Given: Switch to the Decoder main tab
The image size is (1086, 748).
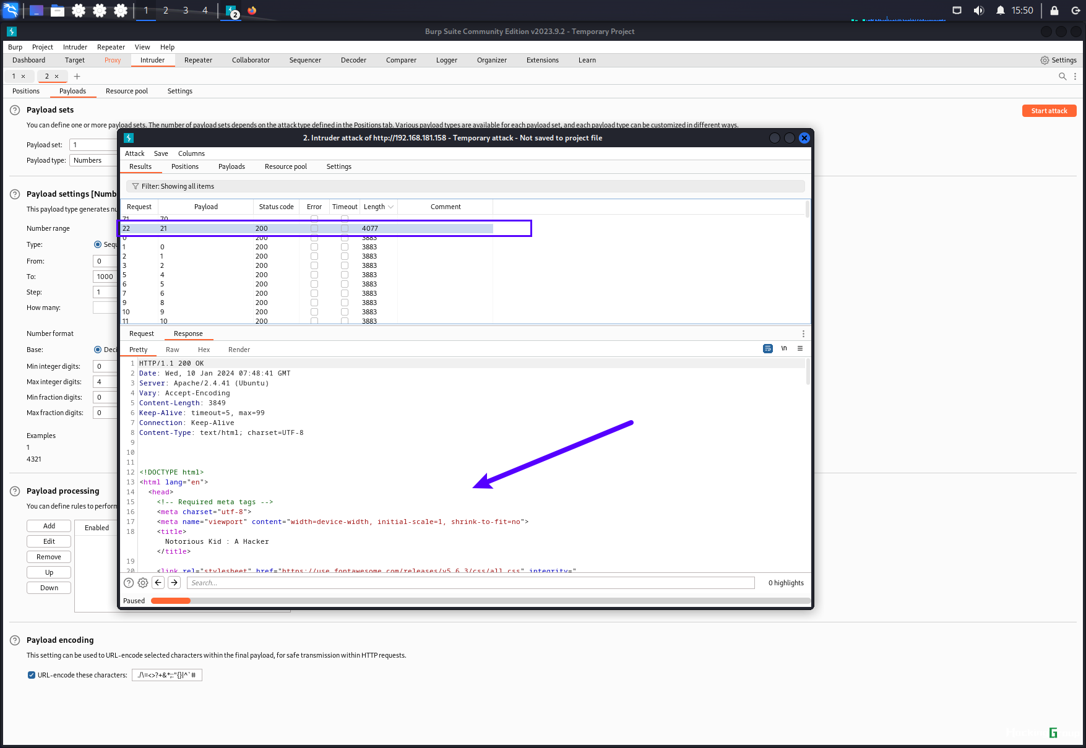Looking at the screenshot, I should [x=353, y=60].
